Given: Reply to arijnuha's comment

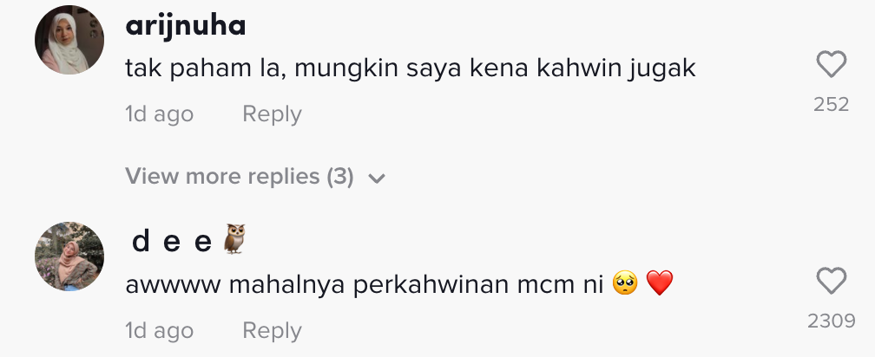Looking at the screenshot, I should click(272, 114).
